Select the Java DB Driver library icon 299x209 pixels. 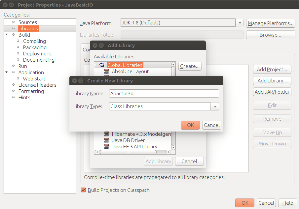coord(106,140)
